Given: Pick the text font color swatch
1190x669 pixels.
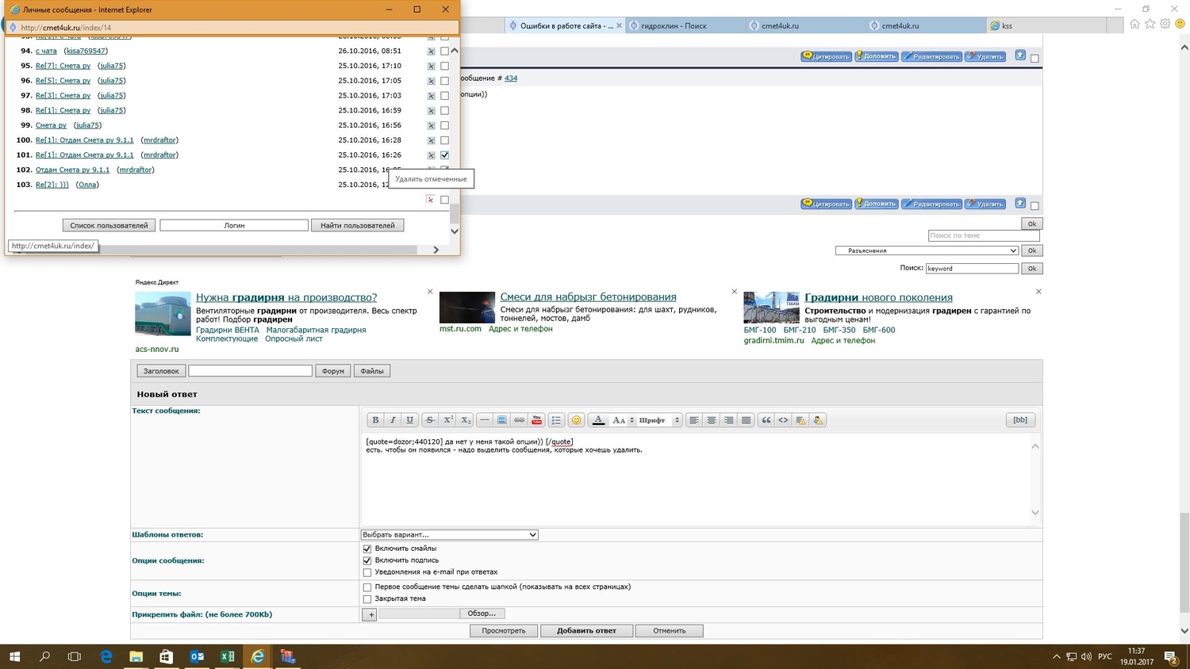Looking at the screenshot, I should pos(599,420).
